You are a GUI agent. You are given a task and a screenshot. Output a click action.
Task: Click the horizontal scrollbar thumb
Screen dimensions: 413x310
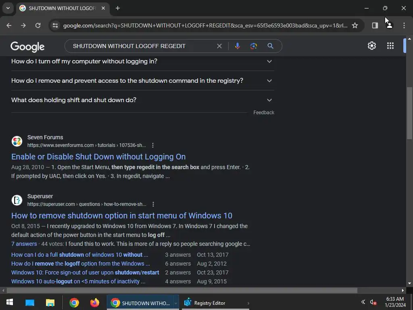pyautogui.click(x=182, y=291)
